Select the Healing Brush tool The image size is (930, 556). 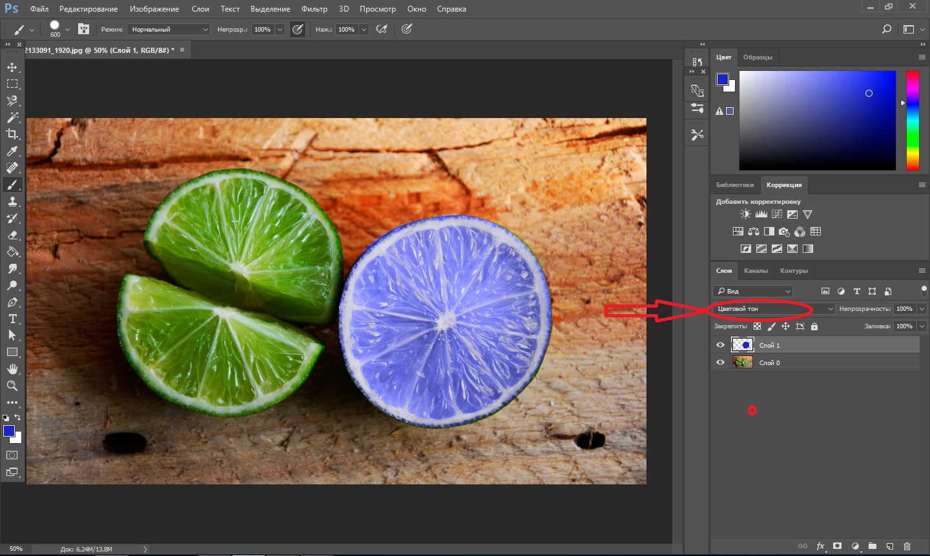click(12, 168)
